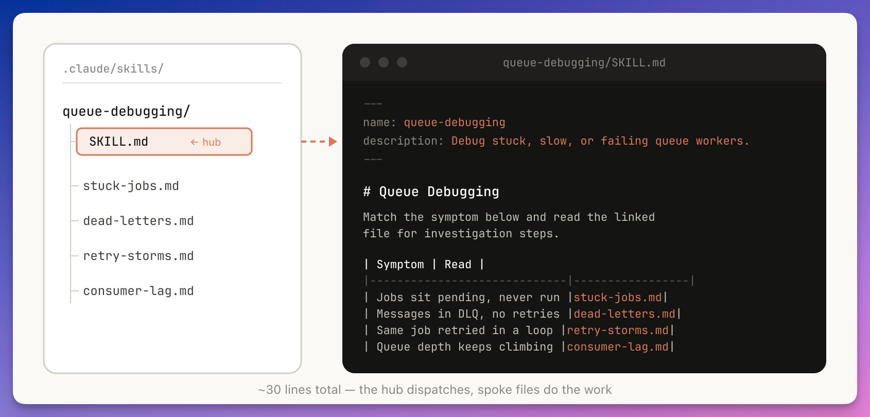Collapse the queue-debugging/ folder
870x417 pixels.
click(126, 111)
